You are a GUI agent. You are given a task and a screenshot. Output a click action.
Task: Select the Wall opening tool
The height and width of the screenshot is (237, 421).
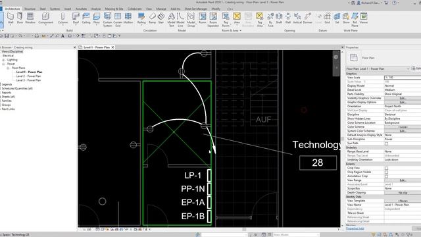pos(288,18)
